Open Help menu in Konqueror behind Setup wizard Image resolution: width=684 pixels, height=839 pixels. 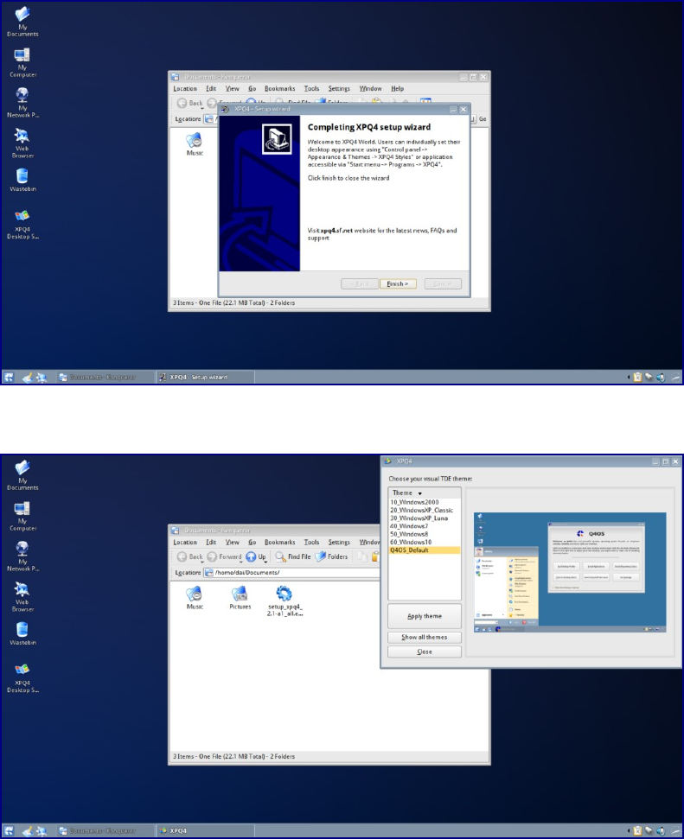tap(397, 89)
